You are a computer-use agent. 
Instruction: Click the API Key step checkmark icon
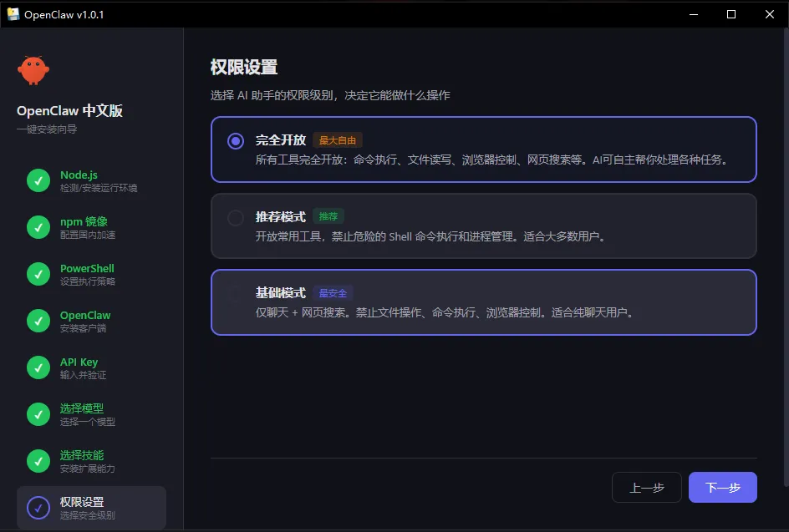coord(38,367)
